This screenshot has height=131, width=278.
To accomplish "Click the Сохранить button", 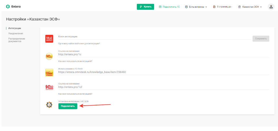I will tap(261, 39).
